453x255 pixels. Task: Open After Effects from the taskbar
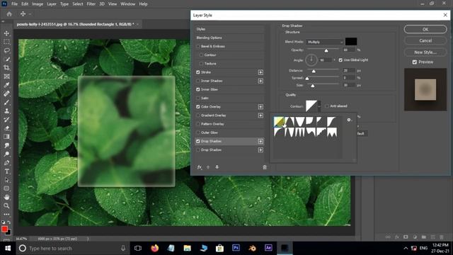[268, 248]
